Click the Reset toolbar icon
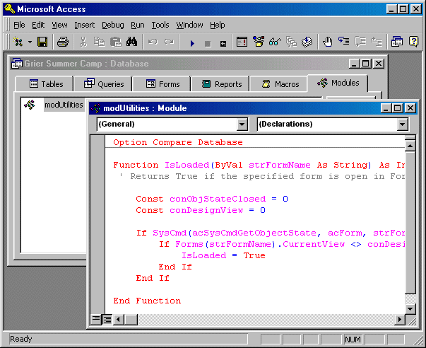 pyautogui.click(x=223, y=44)
